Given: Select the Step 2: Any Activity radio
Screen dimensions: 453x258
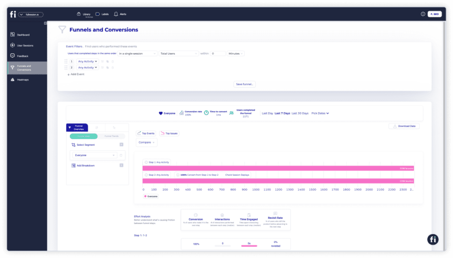Looking at the screenshot, I should click(x=146, y=175).
